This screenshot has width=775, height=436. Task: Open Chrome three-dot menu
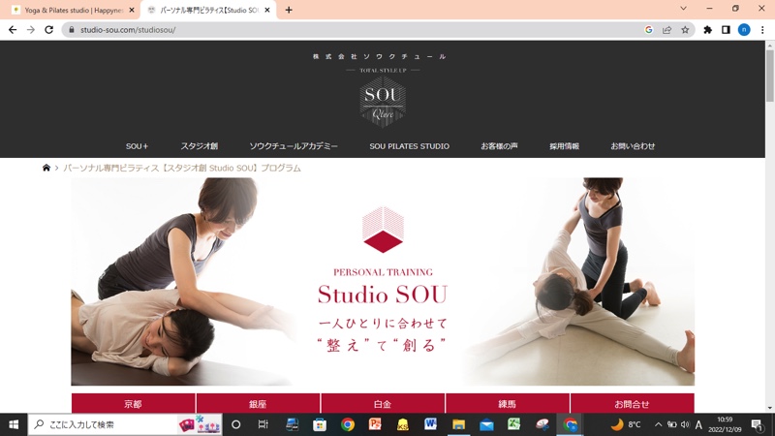tap(761, 30)
